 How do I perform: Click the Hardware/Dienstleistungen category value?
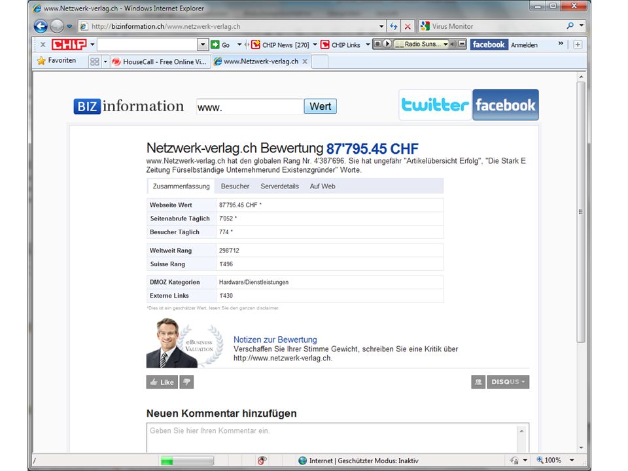point(254,282)
